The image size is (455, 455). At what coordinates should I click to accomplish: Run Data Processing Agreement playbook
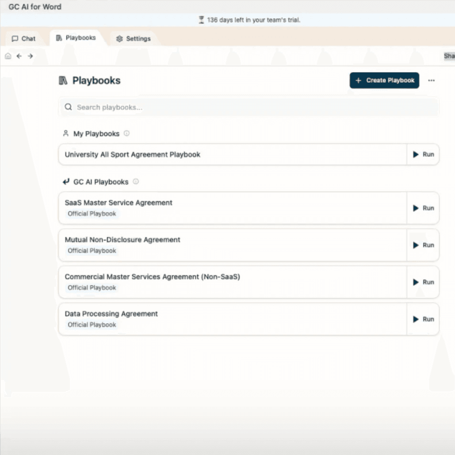point(423,319)
